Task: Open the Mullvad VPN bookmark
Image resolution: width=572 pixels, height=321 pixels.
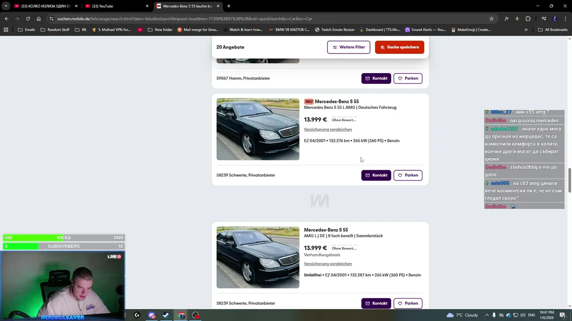Action: click(x=111, y=30)
